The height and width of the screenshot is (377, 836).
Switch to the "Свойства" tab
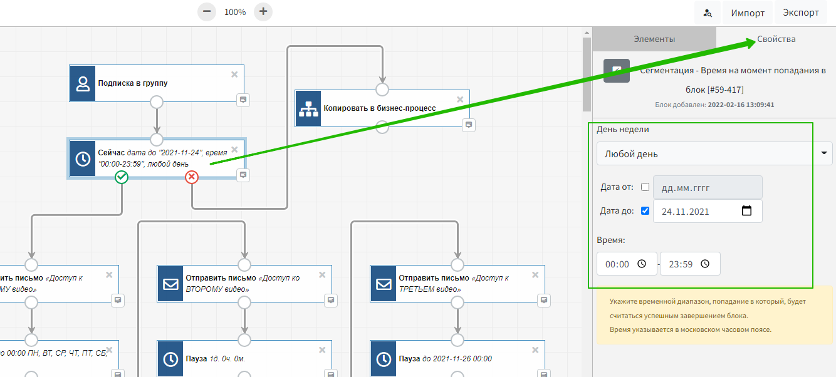(x=776, y=39)
